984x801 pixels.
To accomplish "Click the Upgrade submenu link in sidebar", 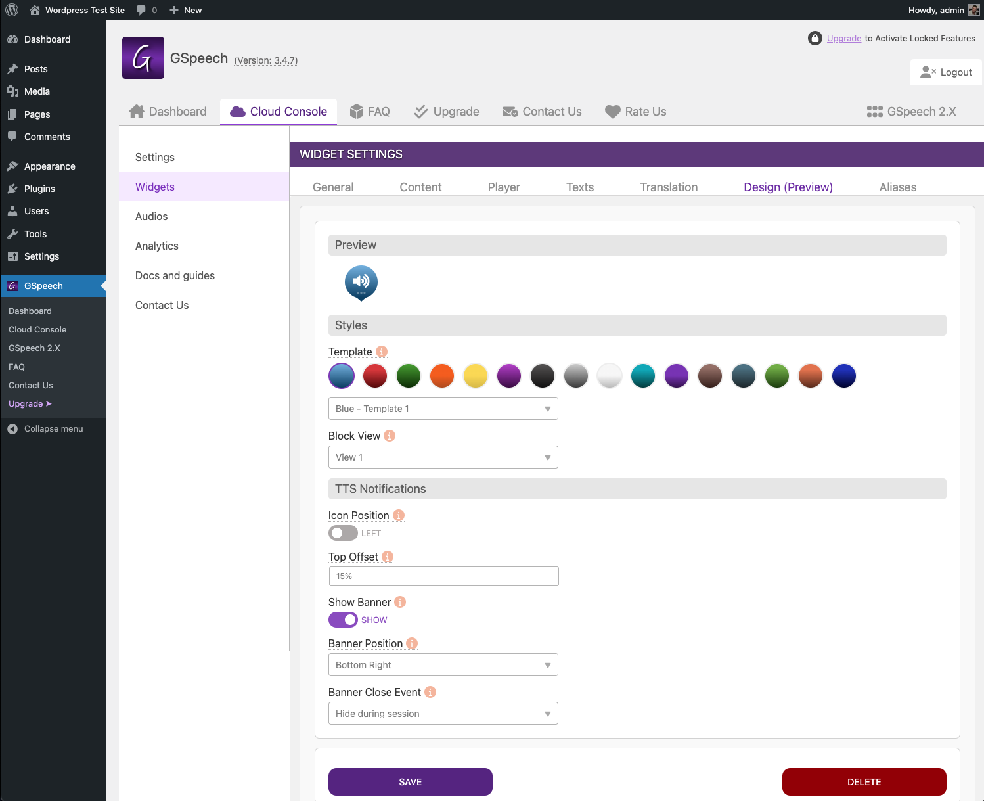I will click(x=30, y=403).
